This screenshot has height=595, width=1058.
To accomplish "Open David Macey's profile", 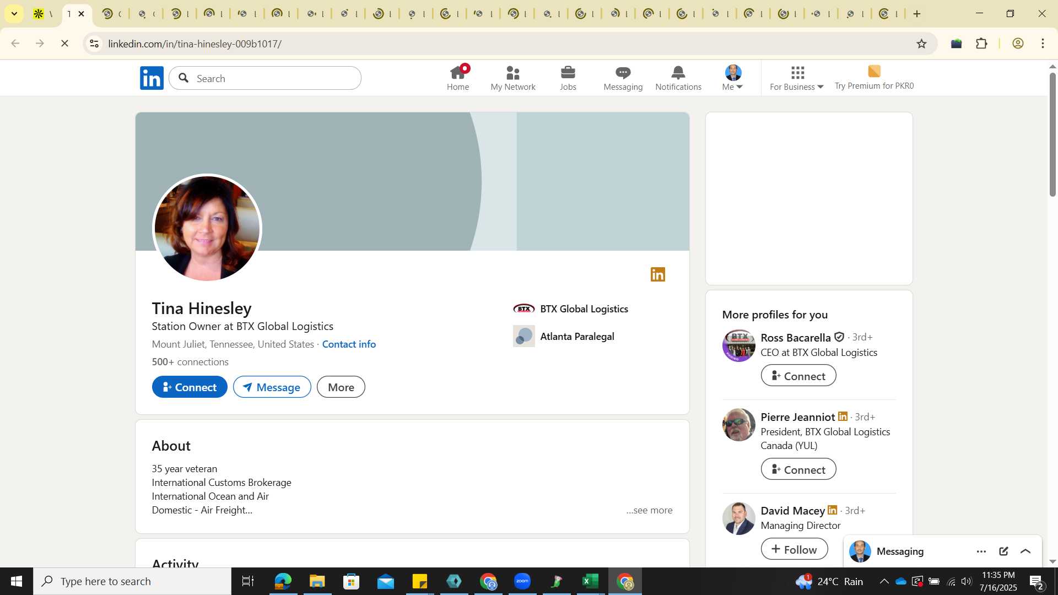I will 792,510.
